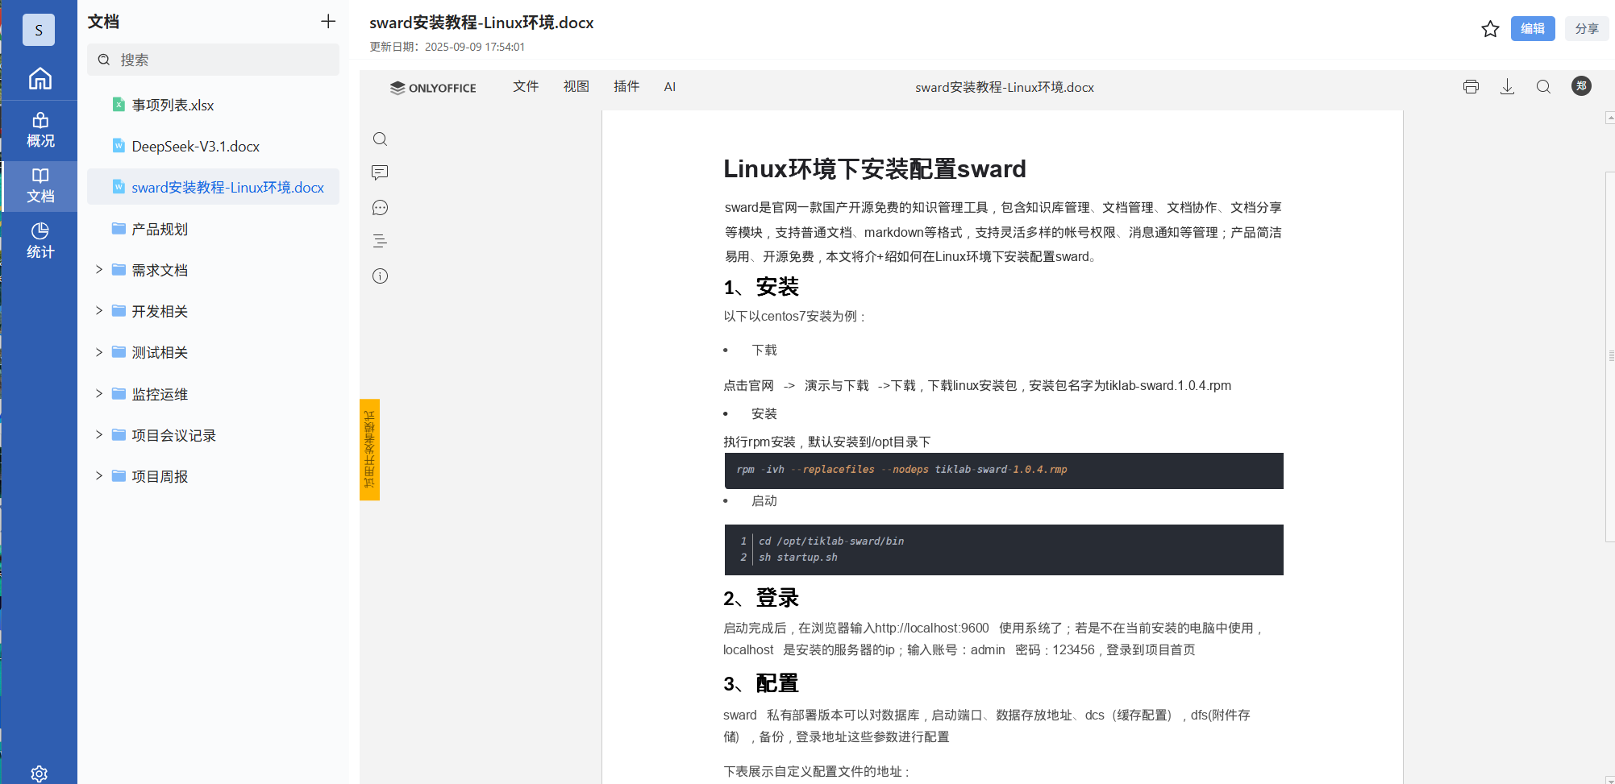Click the heading 1、安装
1615x784 pixels.
click(760, 287)
